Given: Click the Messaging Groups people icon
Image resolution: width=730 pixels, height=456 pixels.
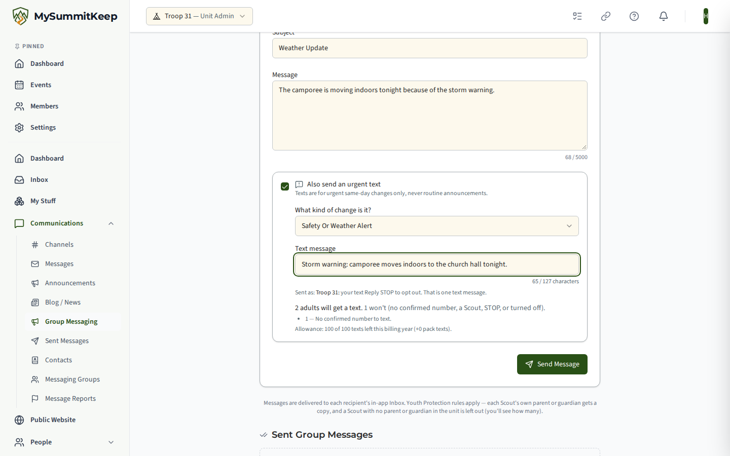Looking at the screenshot, I should (x=35, y=379).
